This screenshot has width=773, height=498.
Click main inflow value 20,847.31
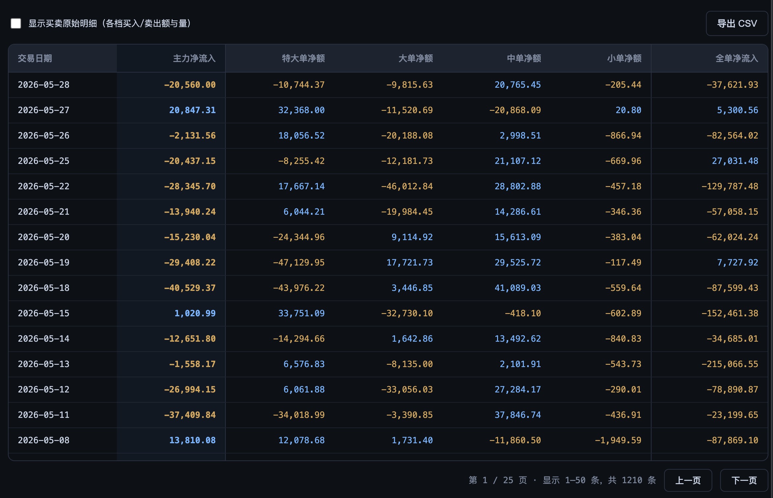(192, 110)
